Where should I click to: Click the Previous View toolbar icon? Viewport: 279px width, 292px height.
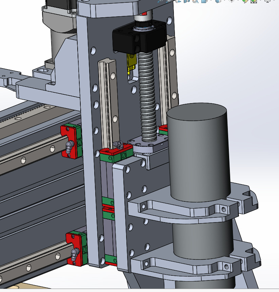[178, 1]
